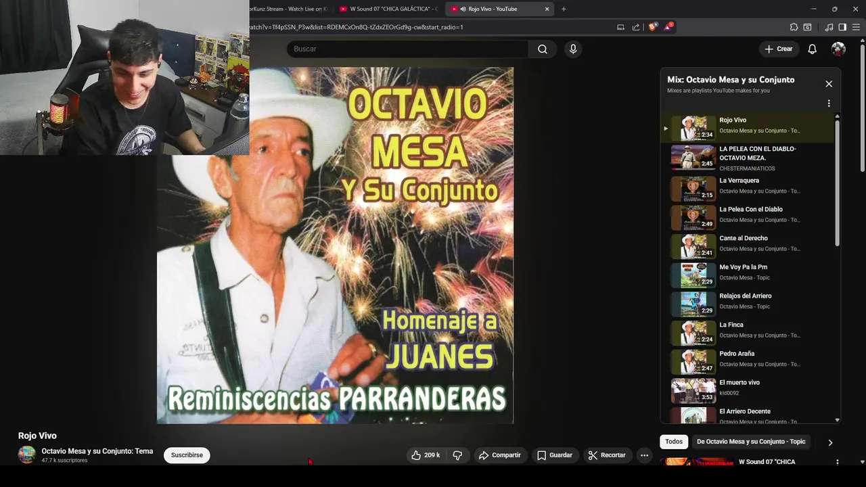866x487 pixels.
Task: Open Octavio Mesa y su Conjunto channel link
Action: pos(97,451)
